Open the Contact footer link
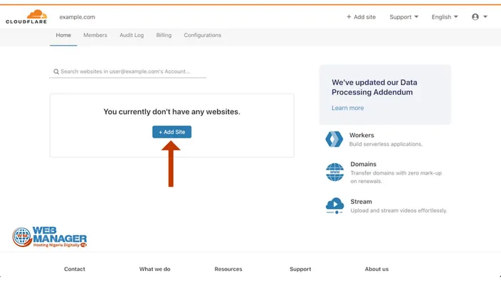The image size is (501, 281). 75,269
